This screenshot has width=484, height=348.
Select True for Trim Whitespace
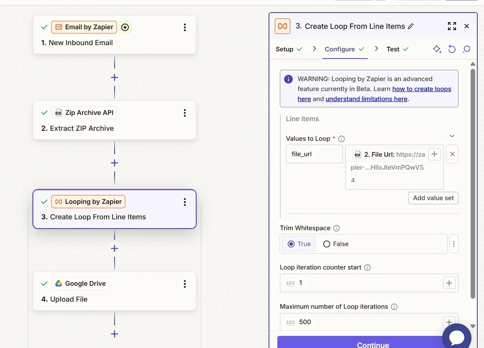tap(299, 244)
